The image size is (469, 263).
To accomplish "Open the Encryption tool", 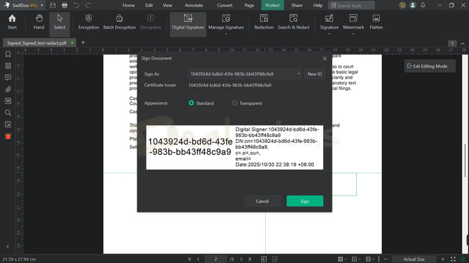I will coord(89,22).
